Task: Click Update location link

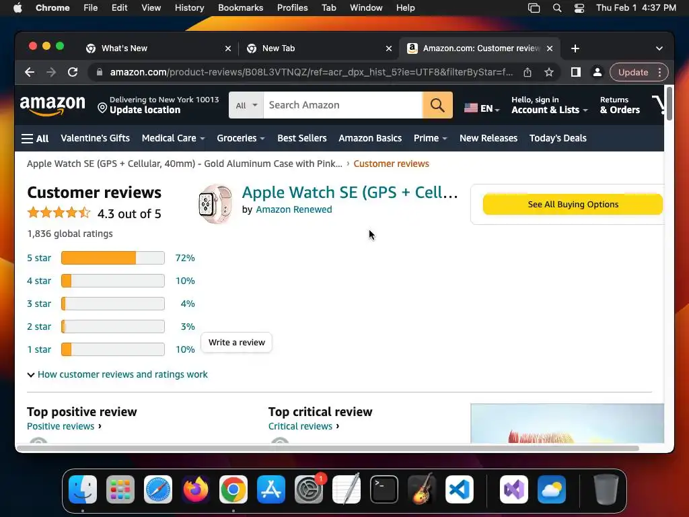Action: (145, 110)
